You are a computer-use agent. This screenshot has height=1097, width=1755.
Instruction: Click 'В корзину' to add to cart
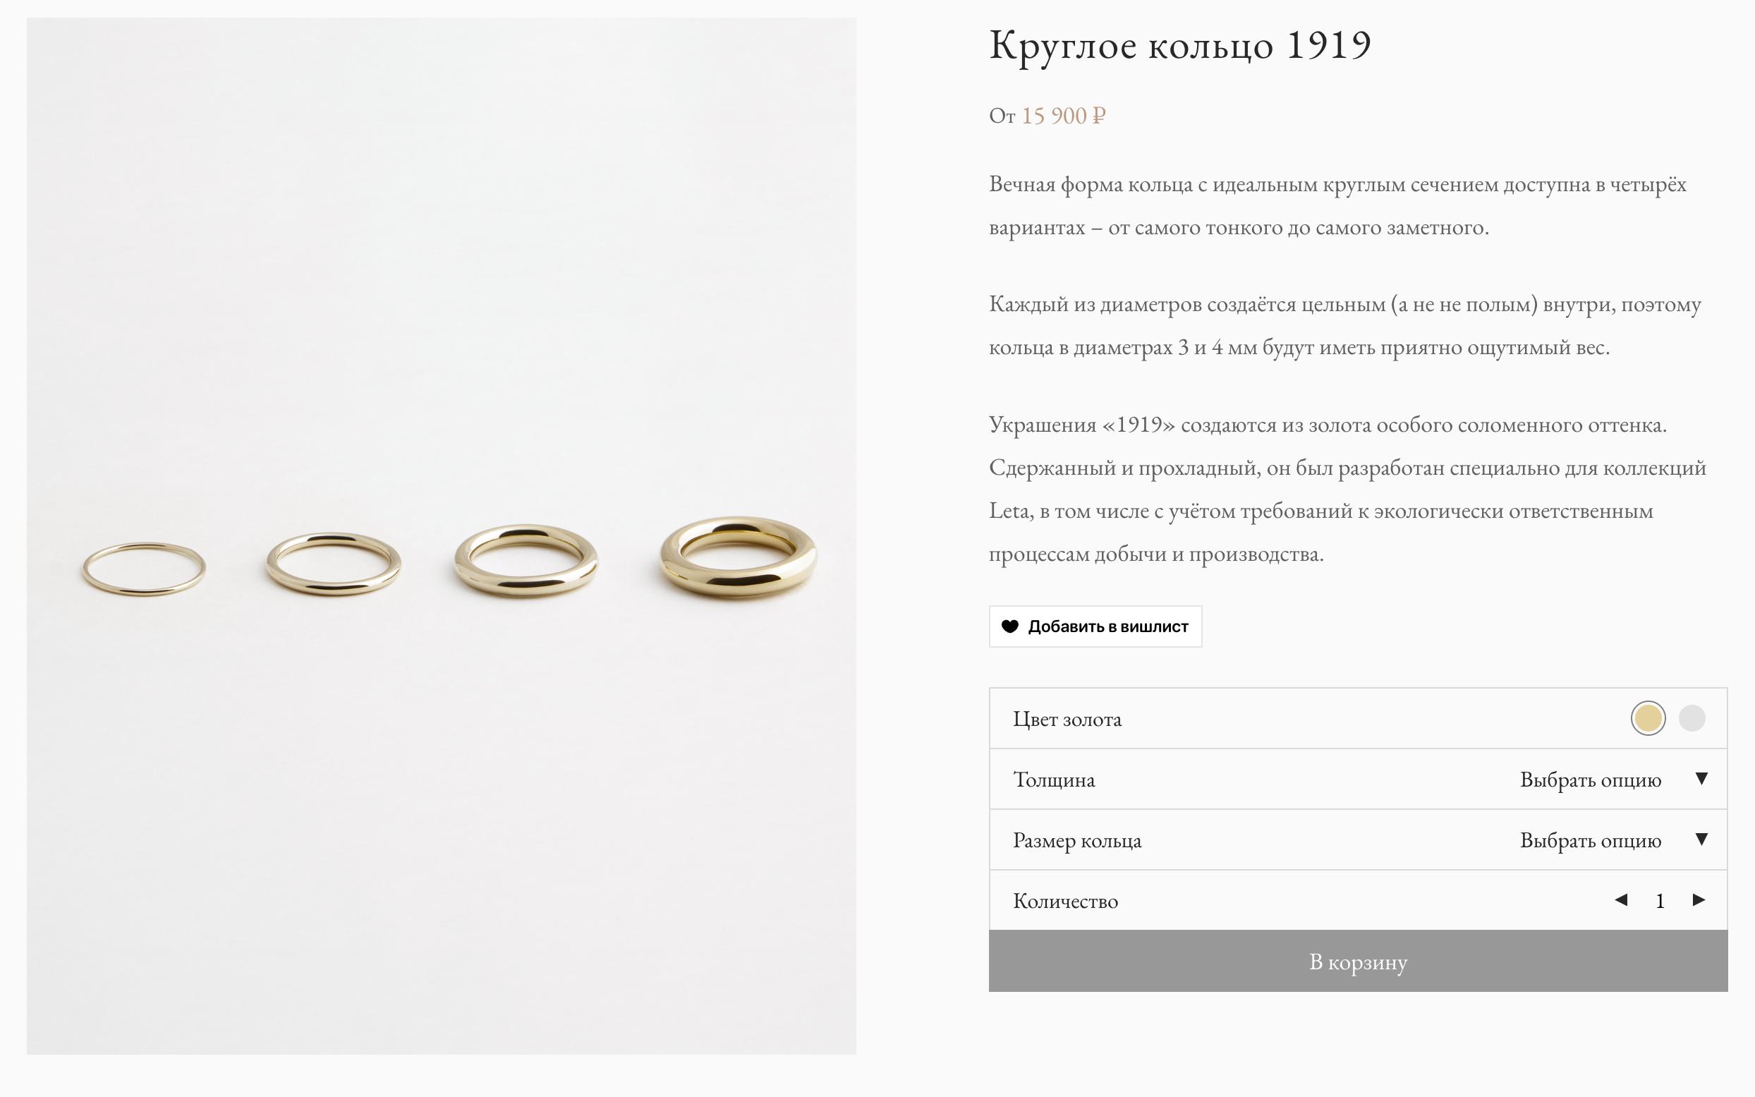point(1358,962)
